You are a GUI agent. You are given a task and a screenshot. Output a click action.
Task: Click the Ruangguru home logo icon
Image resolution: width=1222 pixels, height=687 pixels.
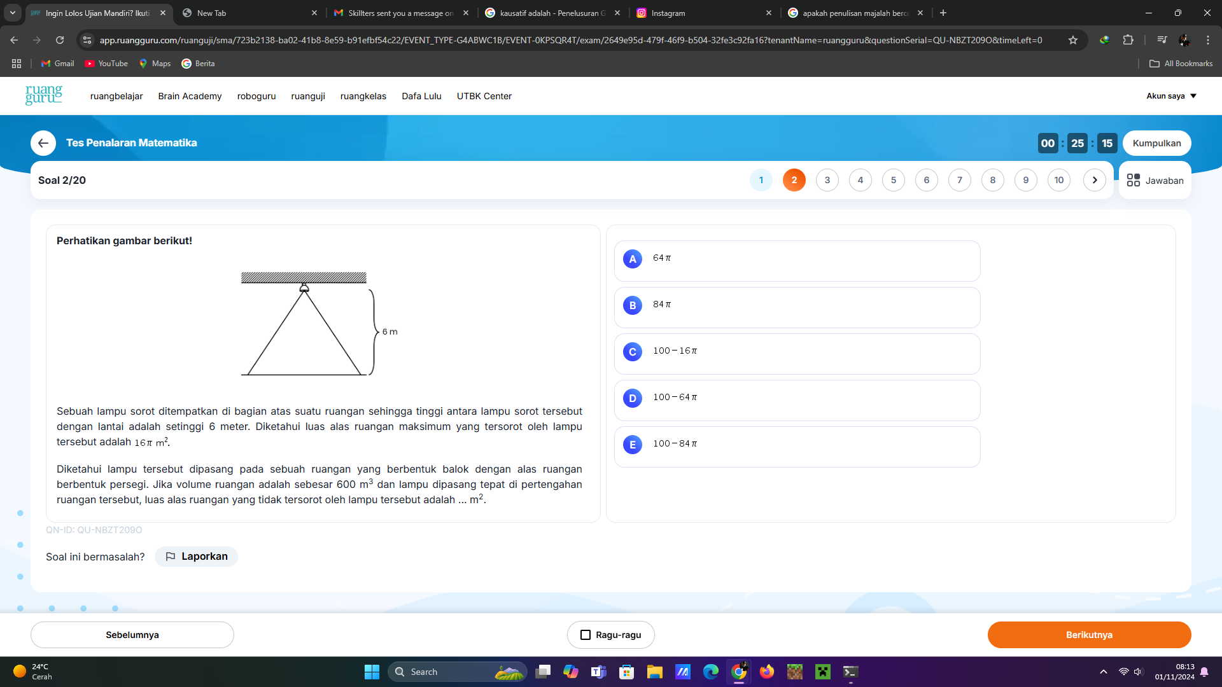(x=44, y=95)
